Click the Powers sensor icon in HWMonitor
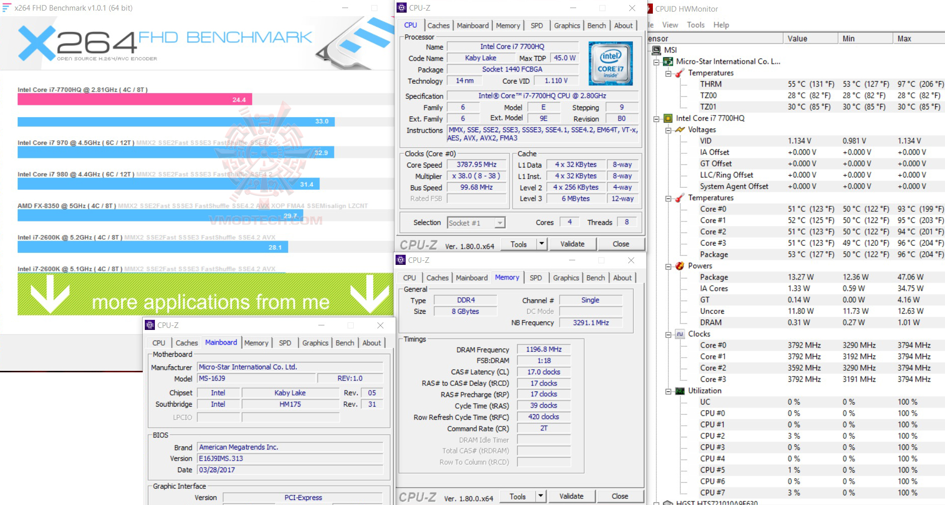945x505 pixels. pyautogui.click(x=681, y=266)
